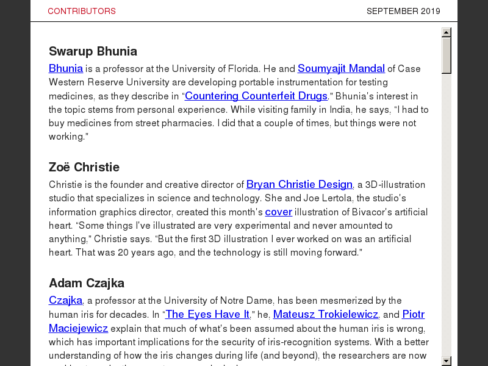Viewport: 488px width, 366px height.
Task: Visit the Bryan Christie Design link
Action: pos(300,184)
